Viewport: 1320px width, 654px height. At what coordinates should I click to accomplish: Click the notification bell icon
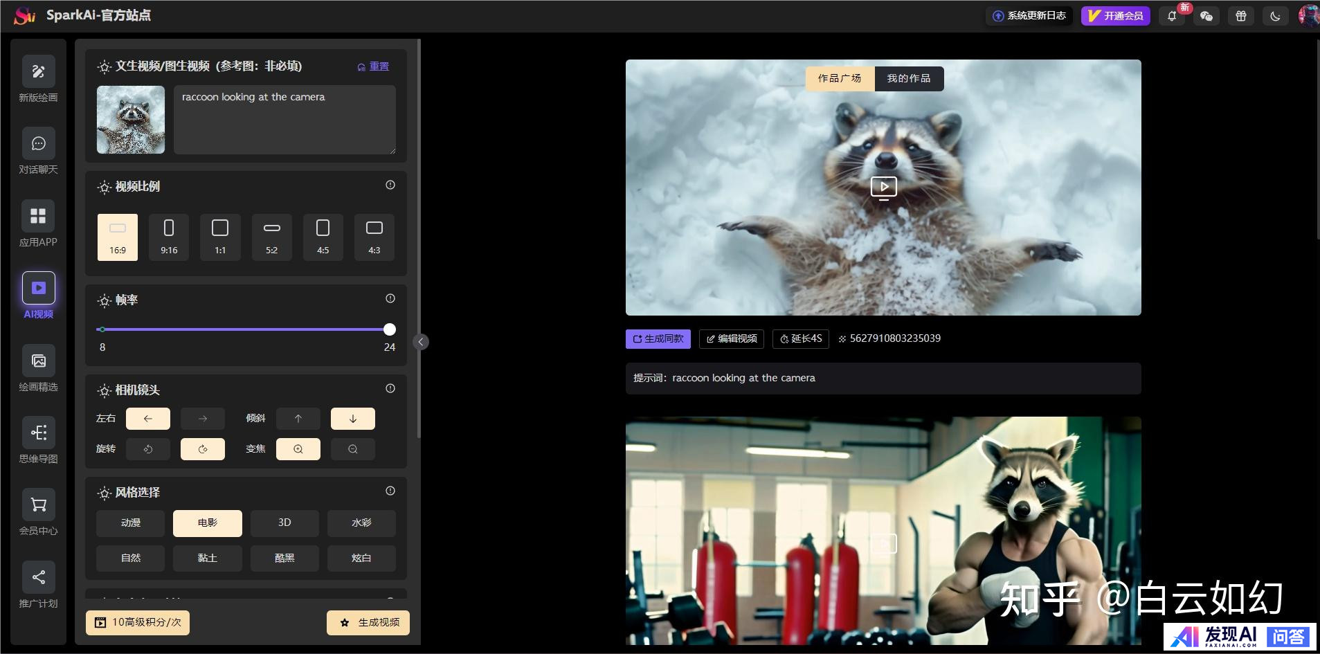pos(1172,16)
